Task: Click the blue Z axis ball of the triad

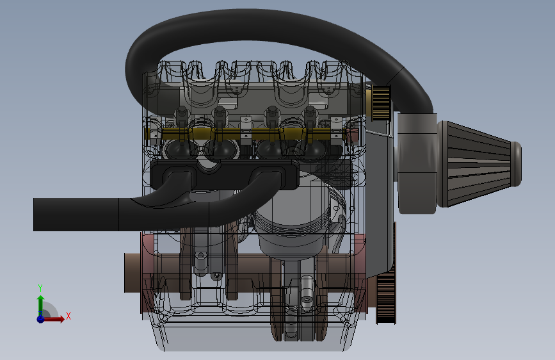Action: (40, 319)
